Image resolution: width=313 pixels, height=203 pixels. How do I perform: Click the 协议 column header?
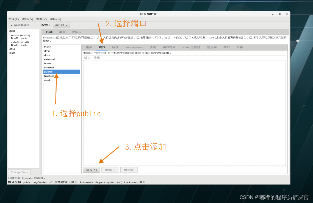97,58
